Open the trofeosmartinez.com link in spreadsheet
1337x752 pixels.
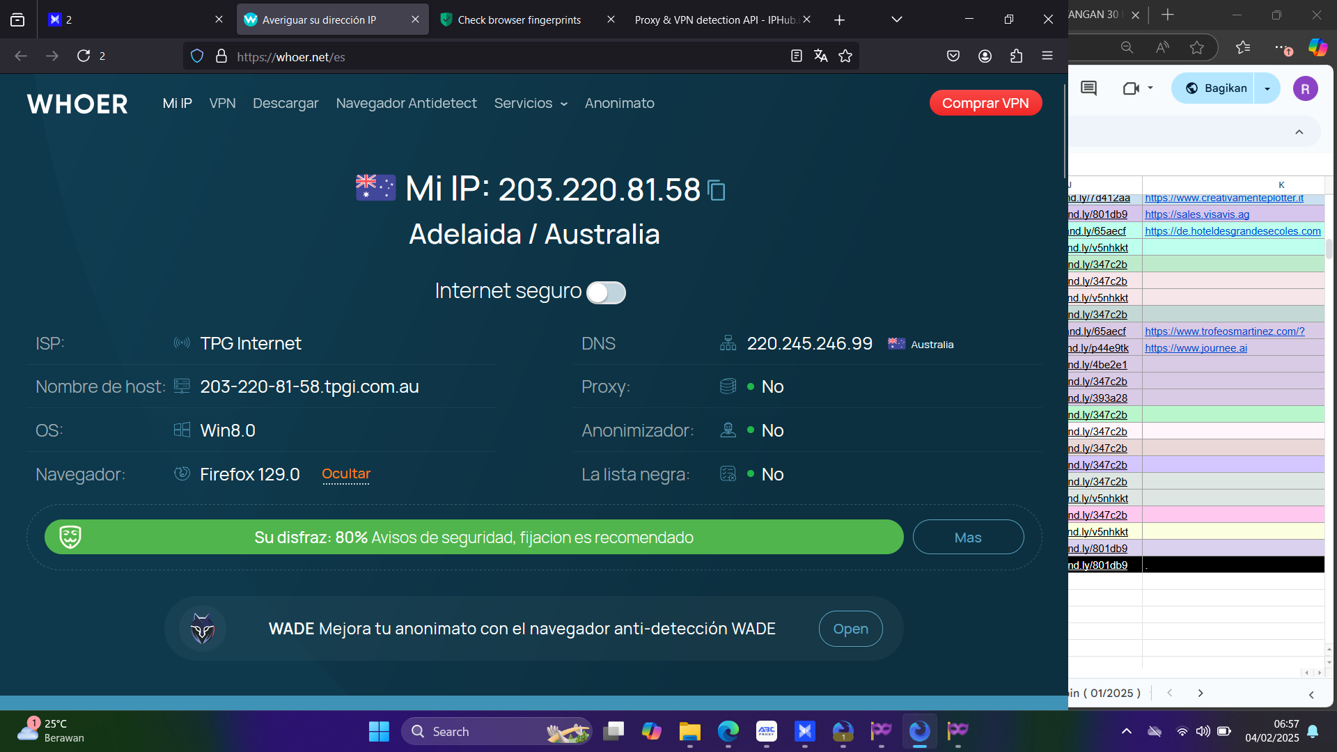pyautogui.click(x=1225, y=331)
